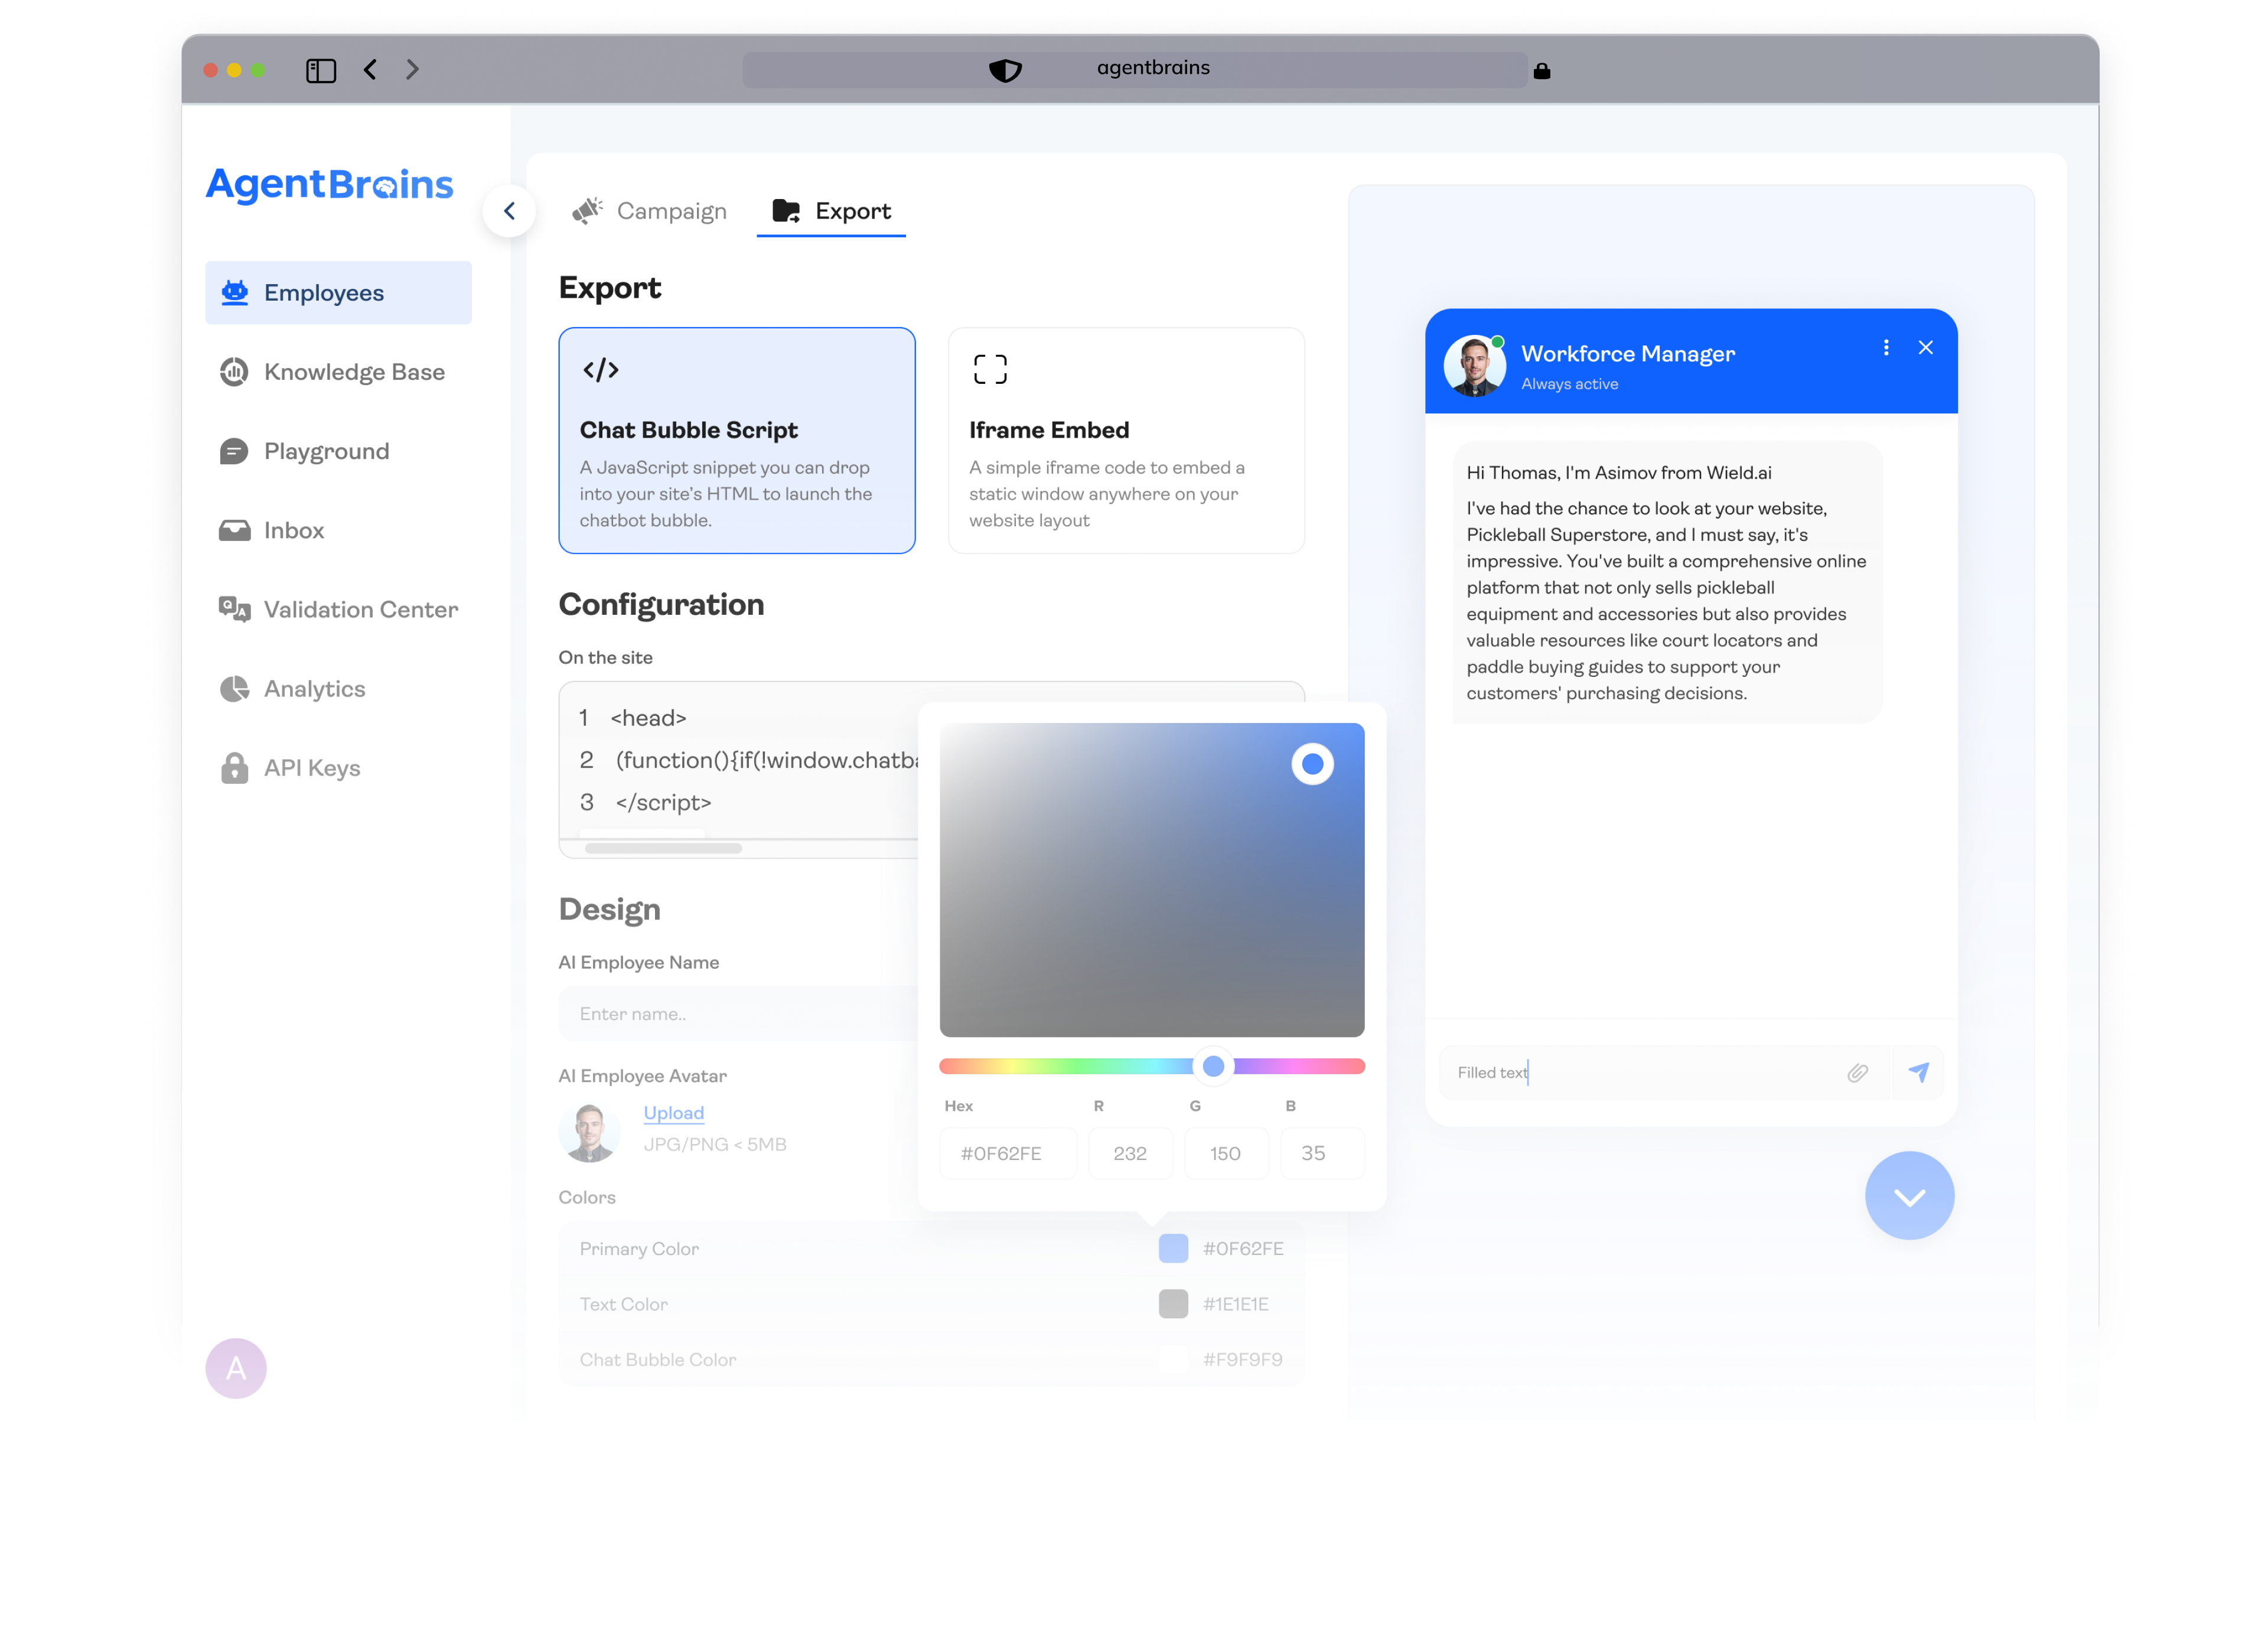Click the rainbow hue slider handle
Image resolution: width=2268 pixels, height=1633 pixels.
[x=1213, y=1067]
